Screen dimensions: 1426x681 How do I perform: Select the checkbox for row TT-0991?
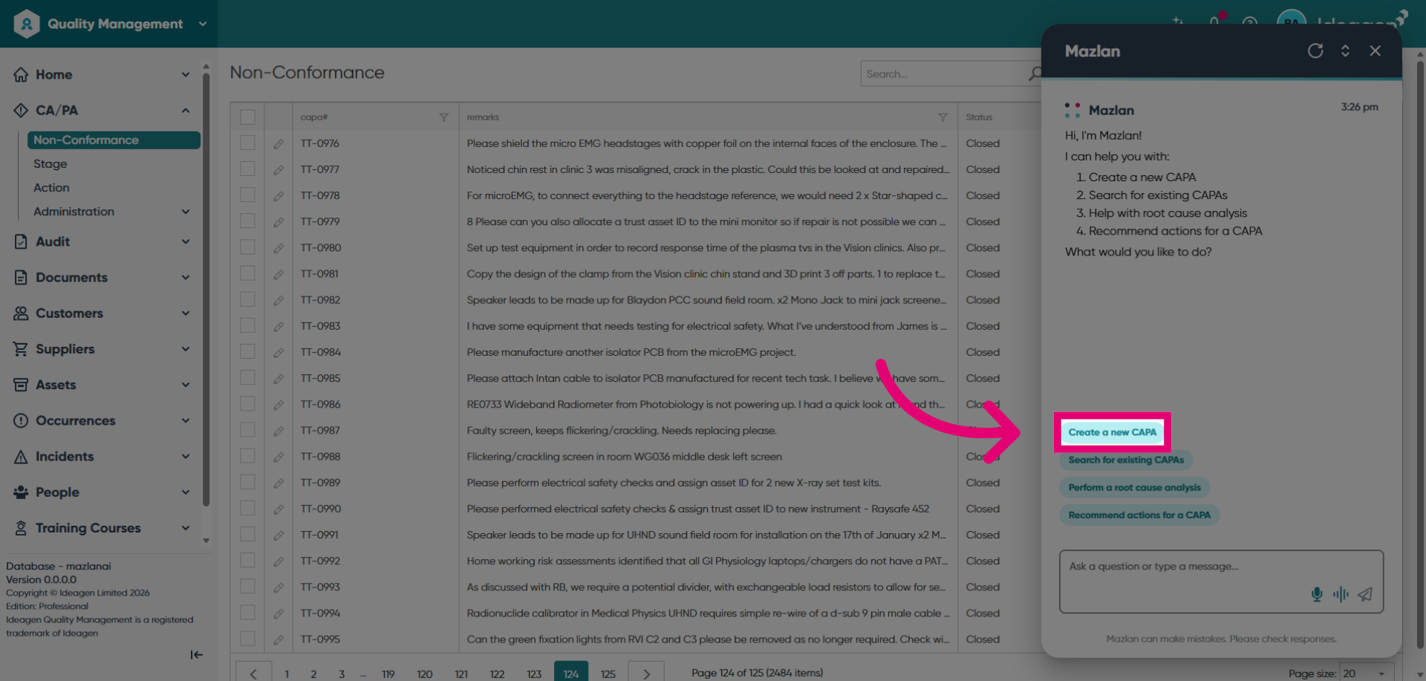pyautogui.click(x=247, y=534)
